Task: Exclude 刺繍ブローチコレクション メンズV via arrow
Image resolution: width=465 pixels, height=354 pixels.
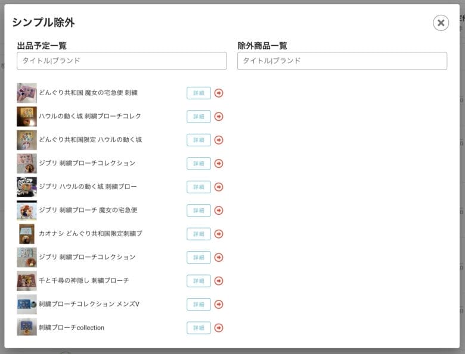Action: [219, 304]
